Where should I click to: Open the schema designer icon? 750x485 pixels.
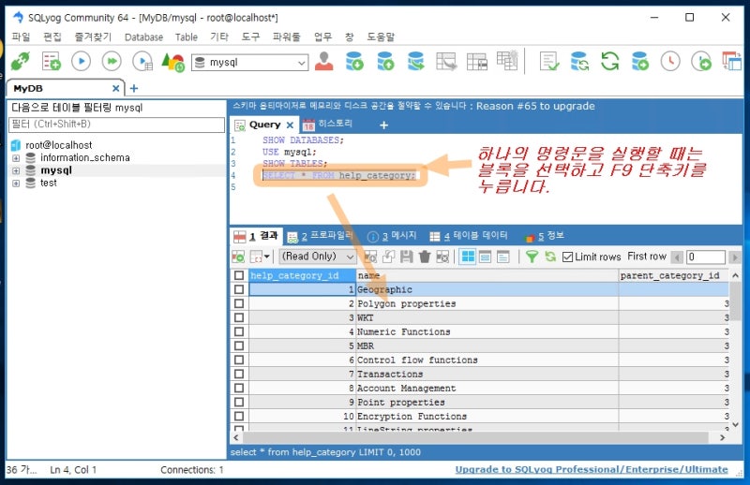(x=477, y=61)
